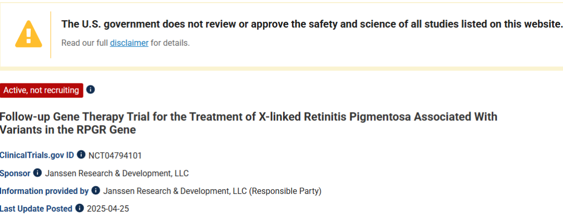Click info icon next to Information provided by
563x222 pixels.
(x=95, y=190)
